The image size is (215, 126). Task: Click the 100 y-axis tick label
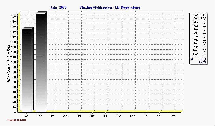[13, 62]
